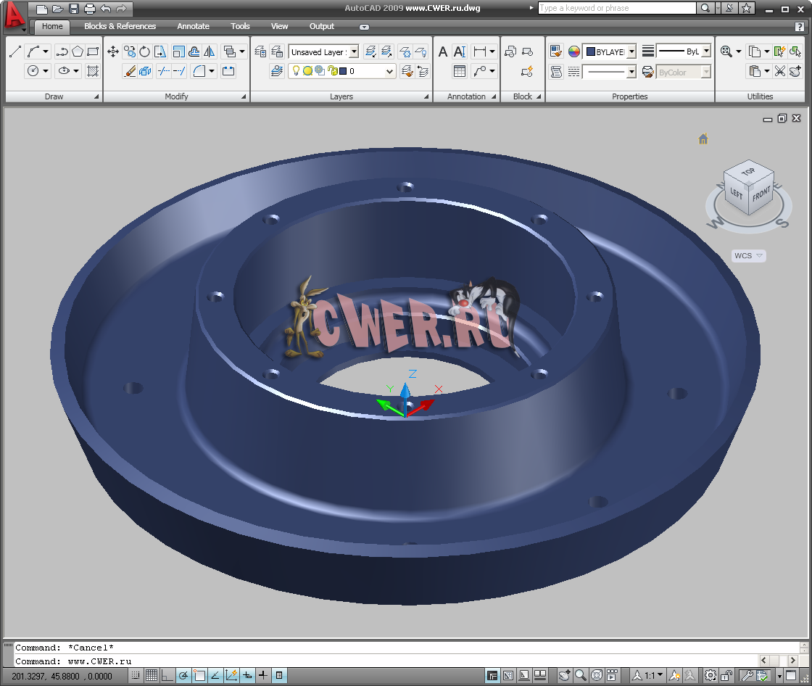The width and height of the screenshot is (812, 686).
Task: Toggle Ortho Mode in status bar
Action: 167,676
